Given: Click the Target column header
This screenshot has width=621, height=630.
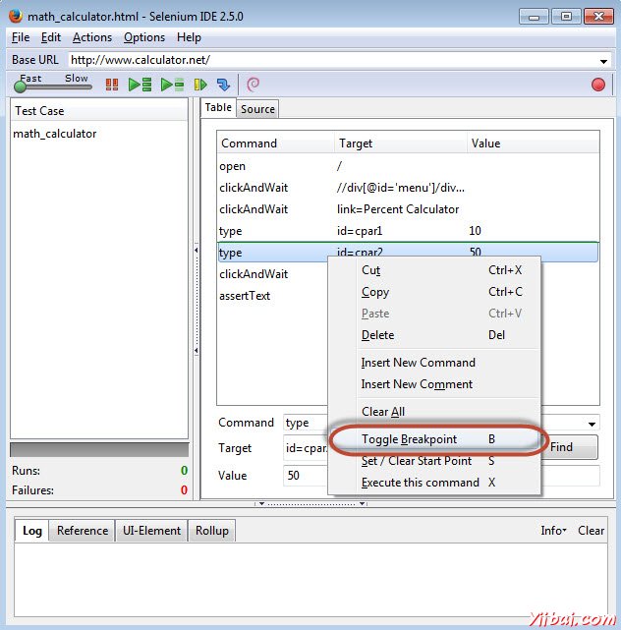Looking at the screenshot, I should point(400,143).
